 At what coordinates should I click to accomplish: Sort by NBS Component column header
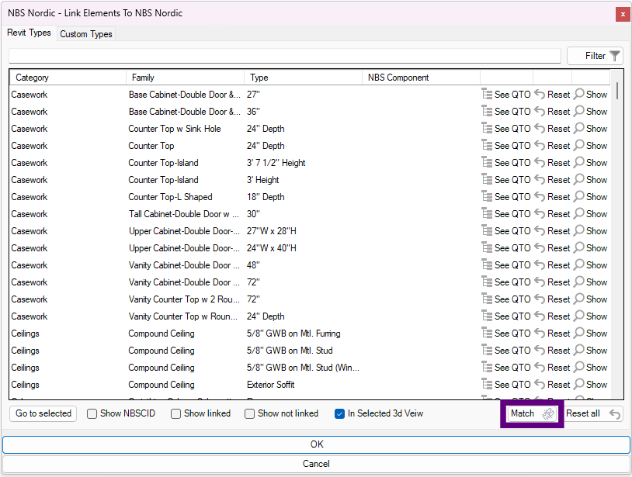click(x=421, y=78)
